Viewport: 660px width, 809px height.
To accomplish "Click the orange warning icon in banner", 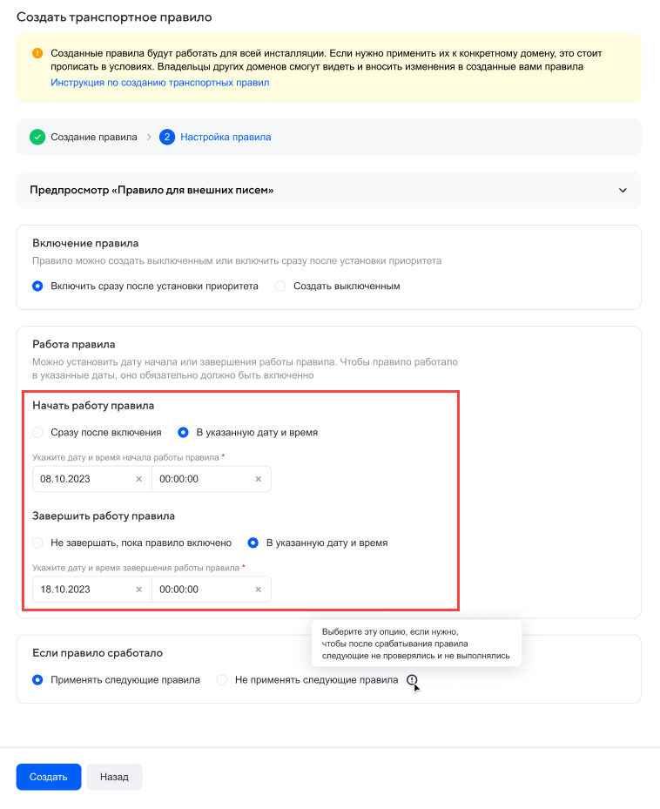I will (x=37, y=53).
